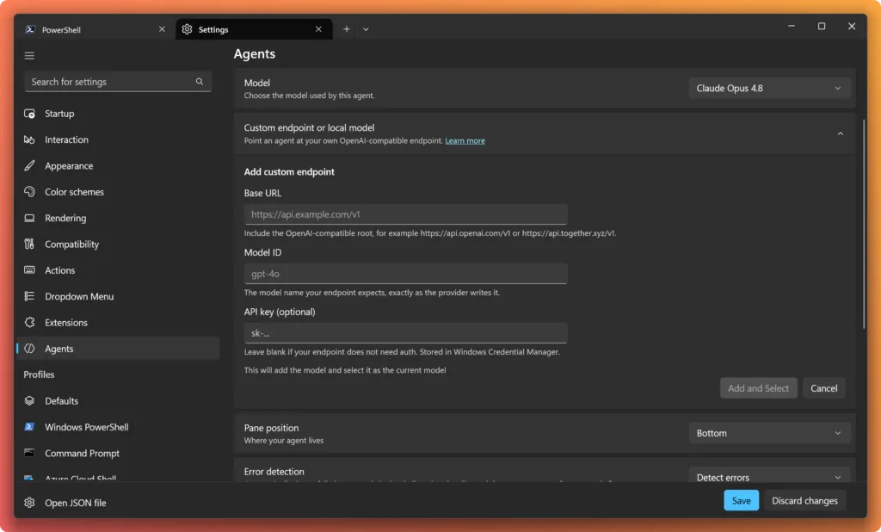
Task: Click the Interaction cursor icon
Action: click(29, 139)
